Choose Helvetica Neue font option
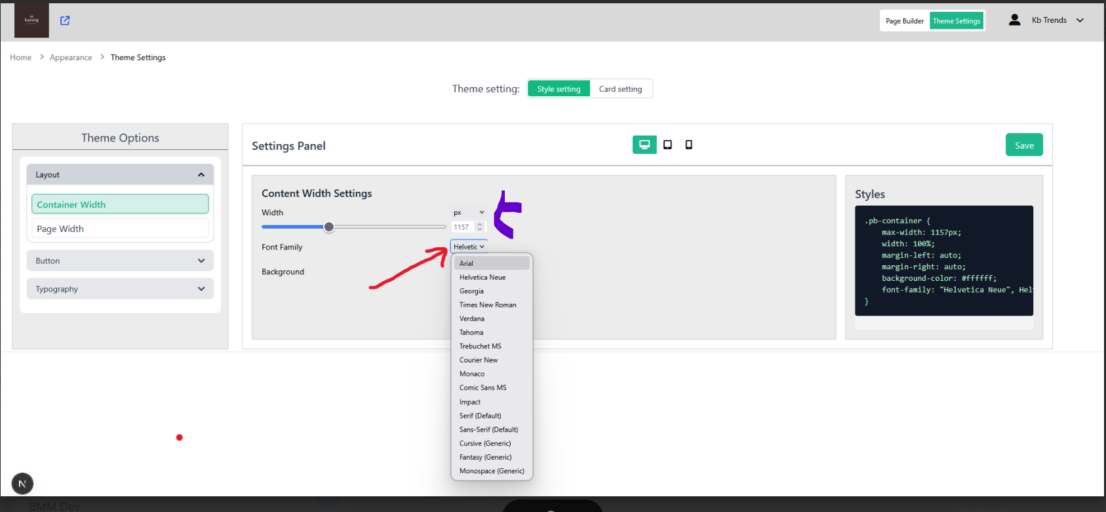 point(492,277)
